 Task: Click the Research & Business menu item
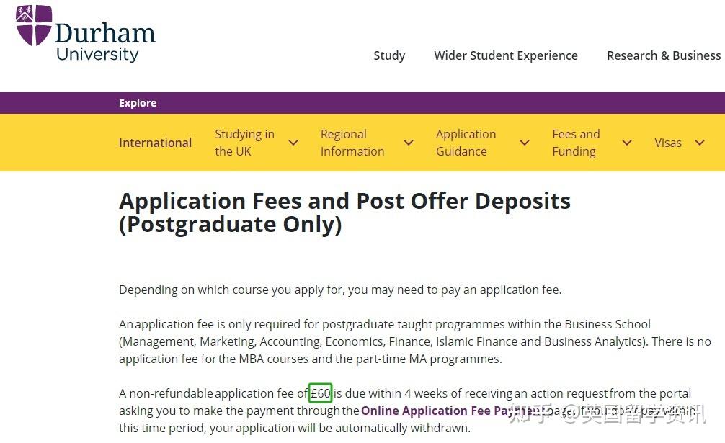click(663, 55)
